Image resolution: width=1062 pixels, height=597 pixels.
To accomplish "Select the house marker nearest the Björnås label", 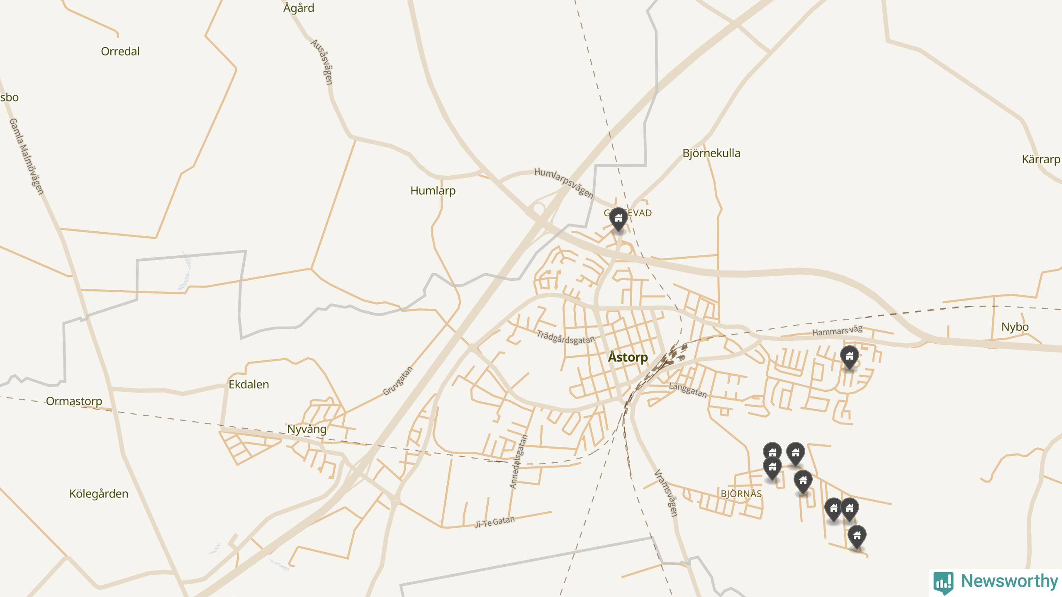I will click(x=772, y=468).
